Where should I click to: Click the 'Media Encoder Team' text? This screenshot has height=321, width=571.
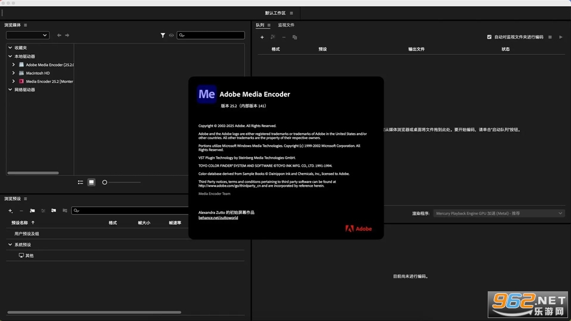214,194
